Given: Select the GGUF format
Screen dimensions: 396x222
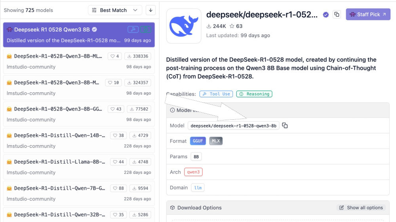Looking at the screenshot, I should click(x=198, y=141).
